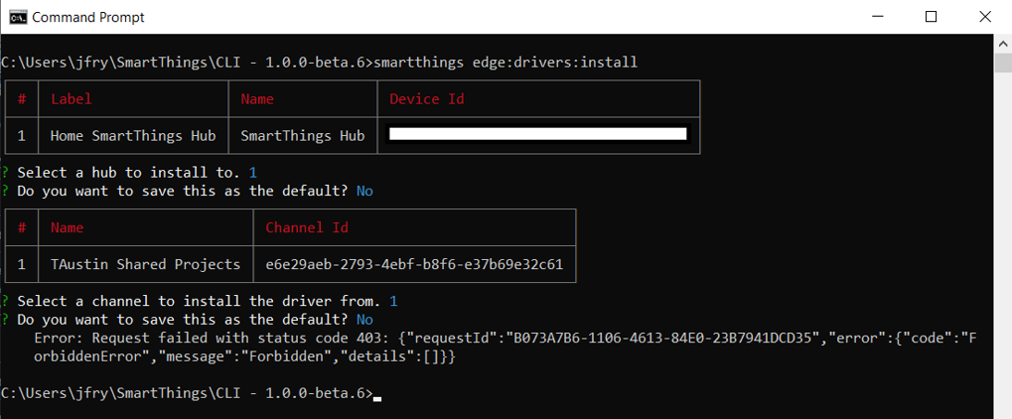Click the 'orbiddenError' message line
1012x419 pixels.
[244, 356]
